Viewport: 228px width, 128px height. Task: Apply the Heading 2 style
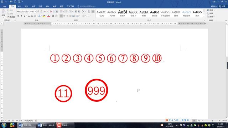[x=133, y=14]
